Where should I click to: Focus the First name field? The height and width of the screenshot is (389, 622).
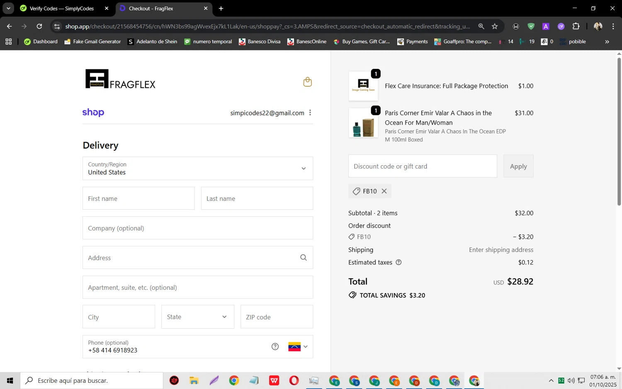138,198
